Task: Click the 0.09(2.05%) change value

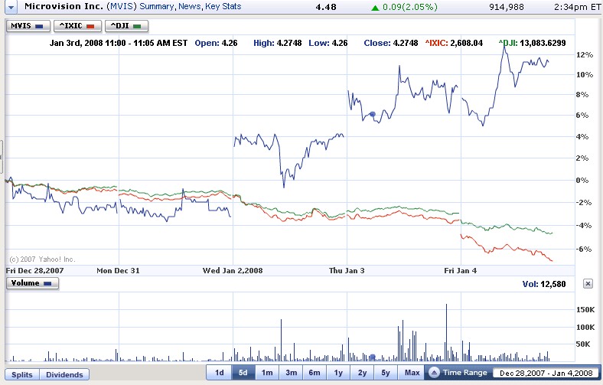Action: [x=410, y=7]
